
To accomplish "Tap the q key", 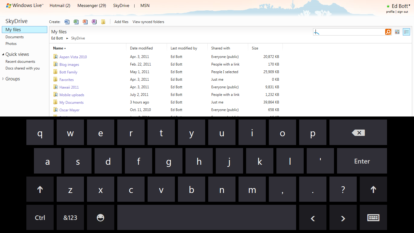I will coord(40,132).
